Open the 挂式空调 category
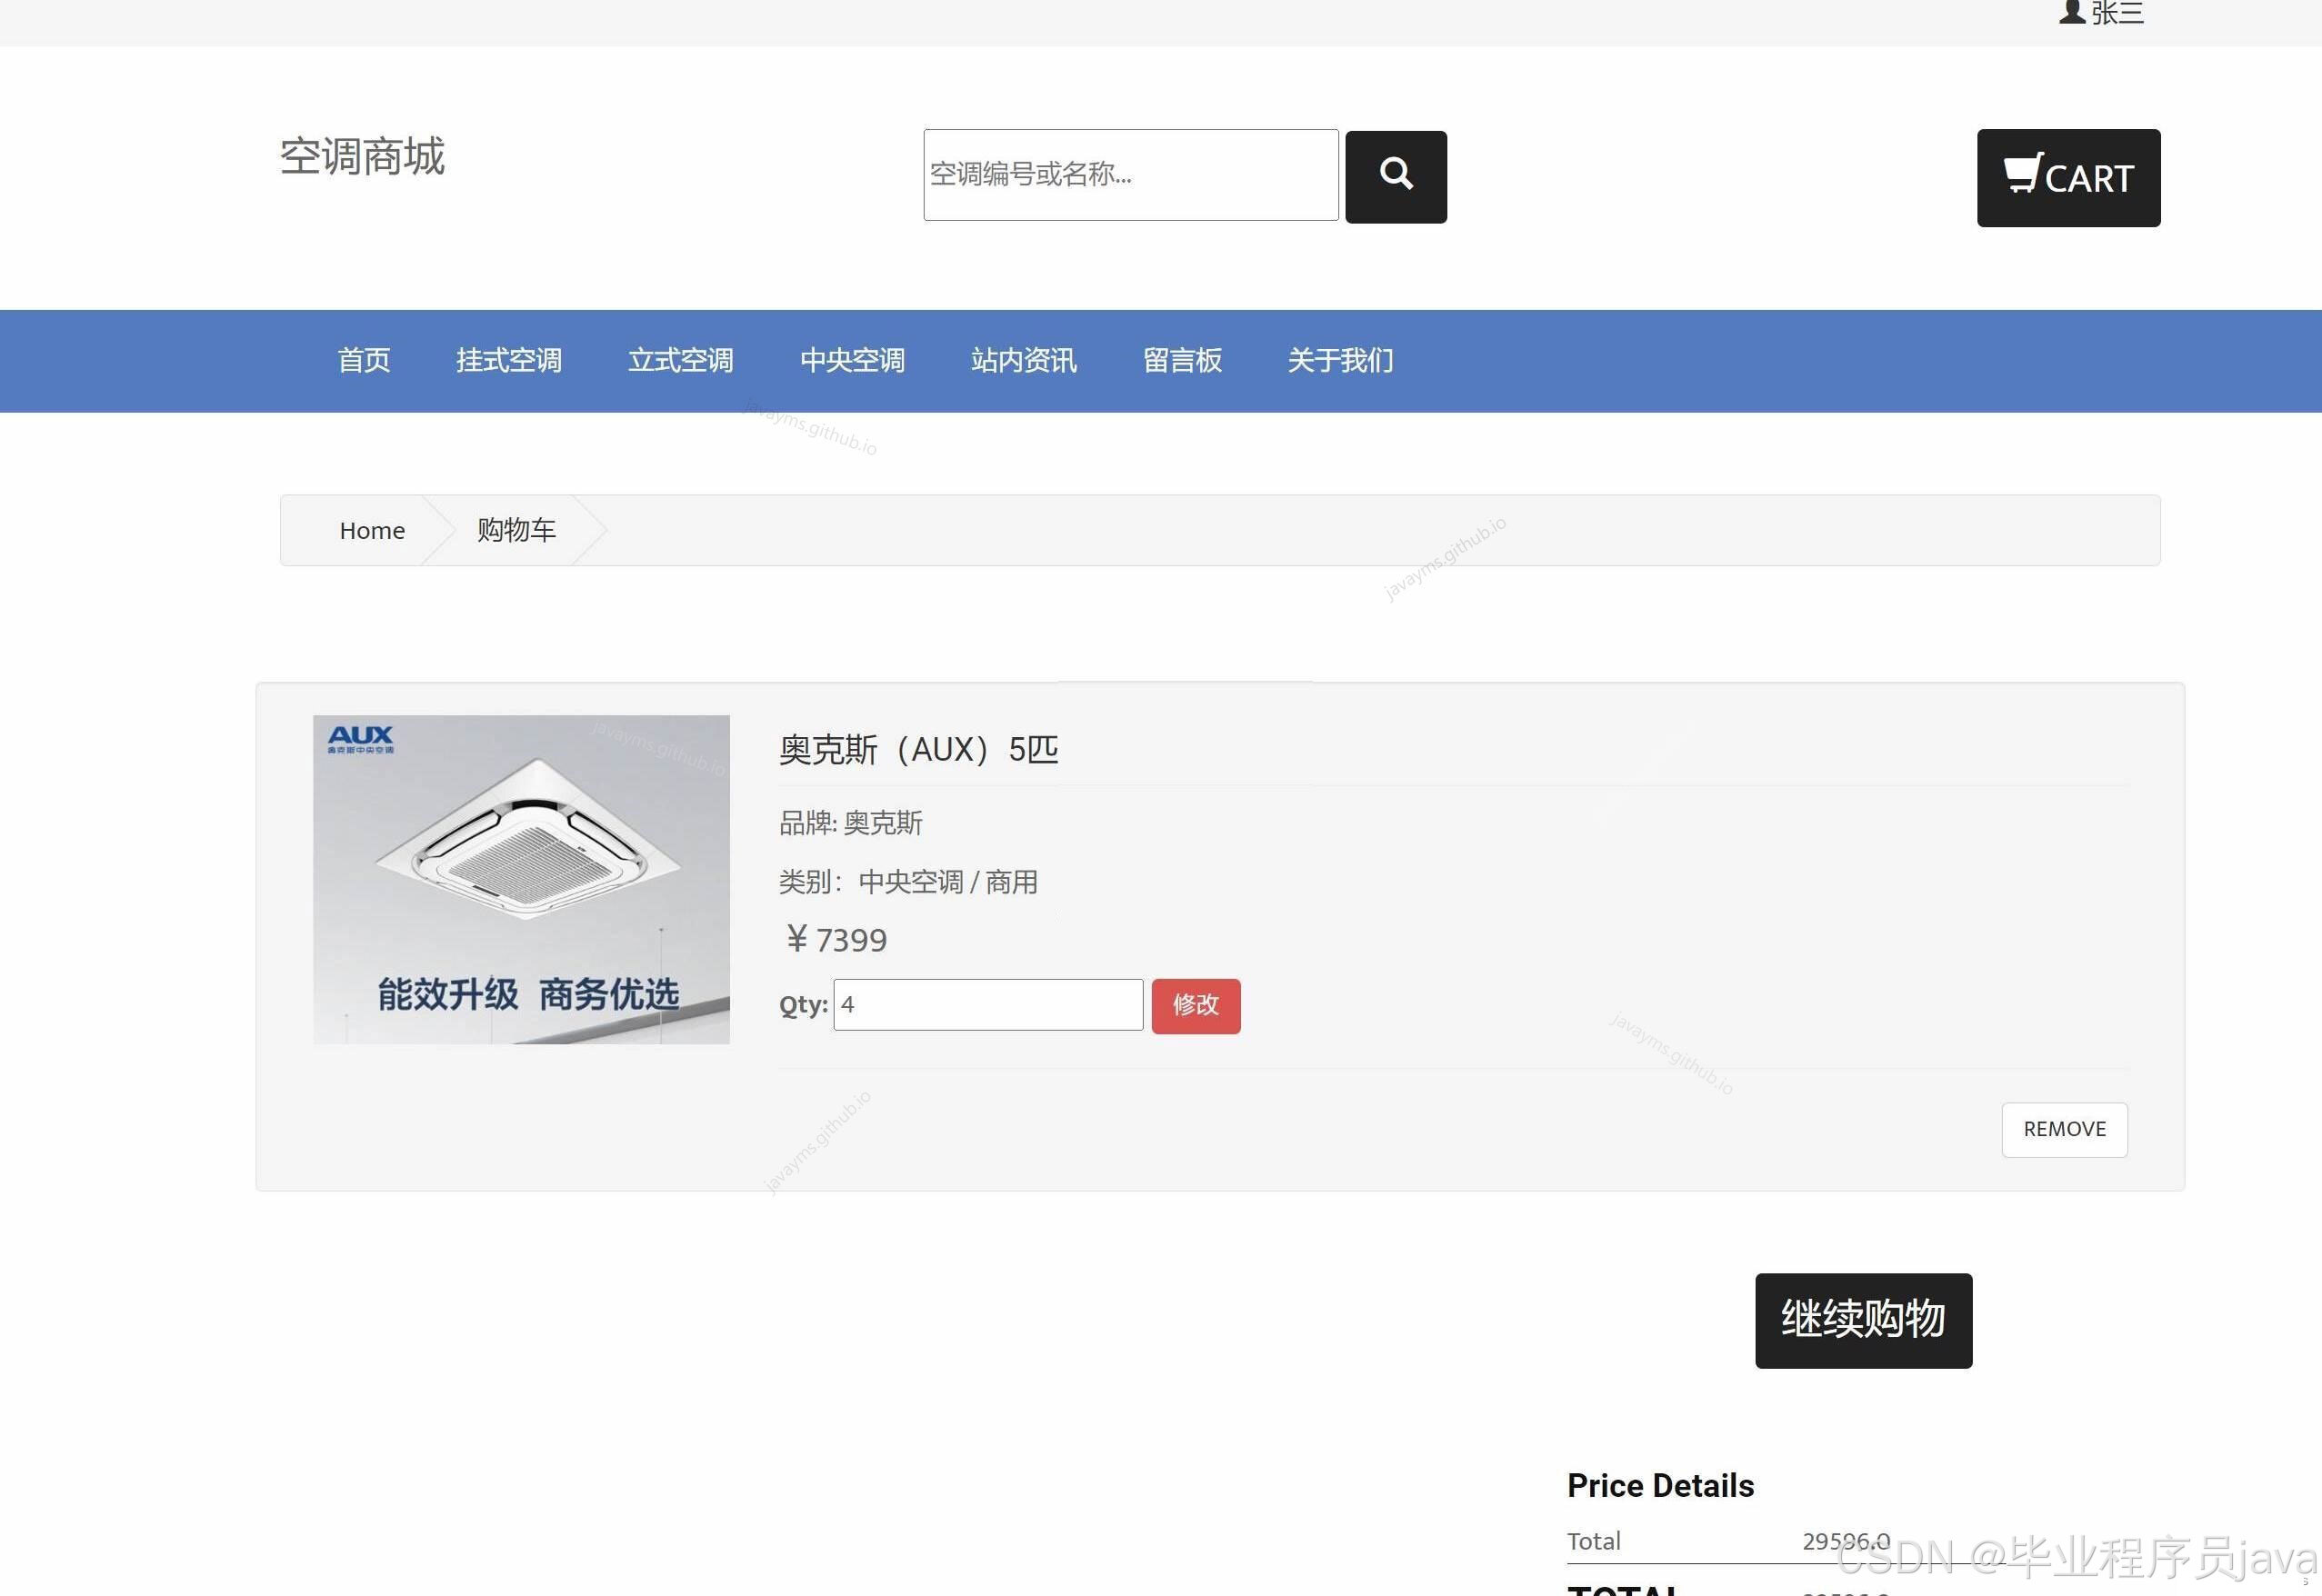The height and width of the screenshot is (1596, 2322). click(508, 360)
